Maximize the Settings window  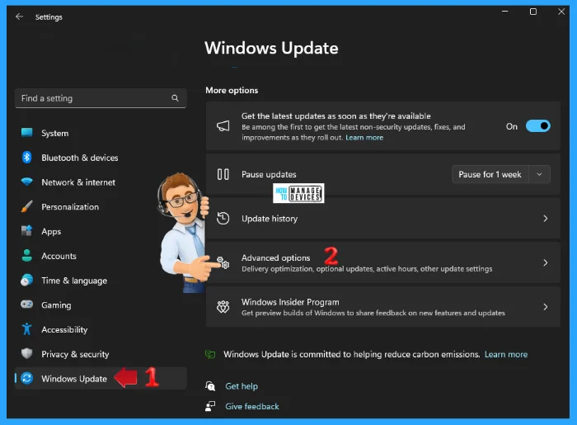coord(532,12)
